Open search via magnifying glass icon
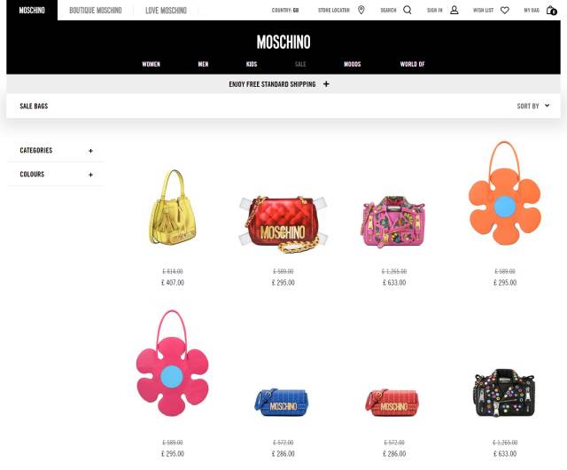 pos(408,10)
